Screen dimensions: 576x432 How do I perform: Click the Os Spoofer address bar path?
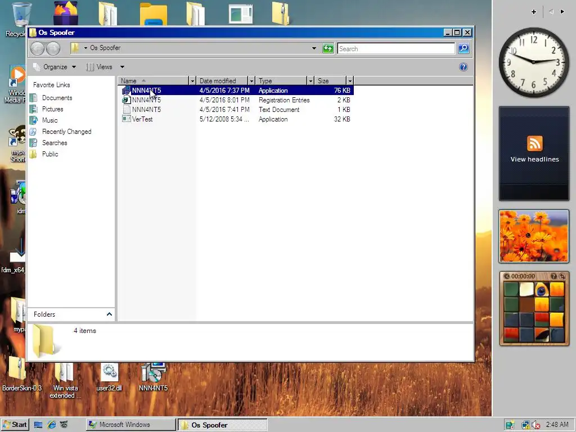click(x=105, y=48)
